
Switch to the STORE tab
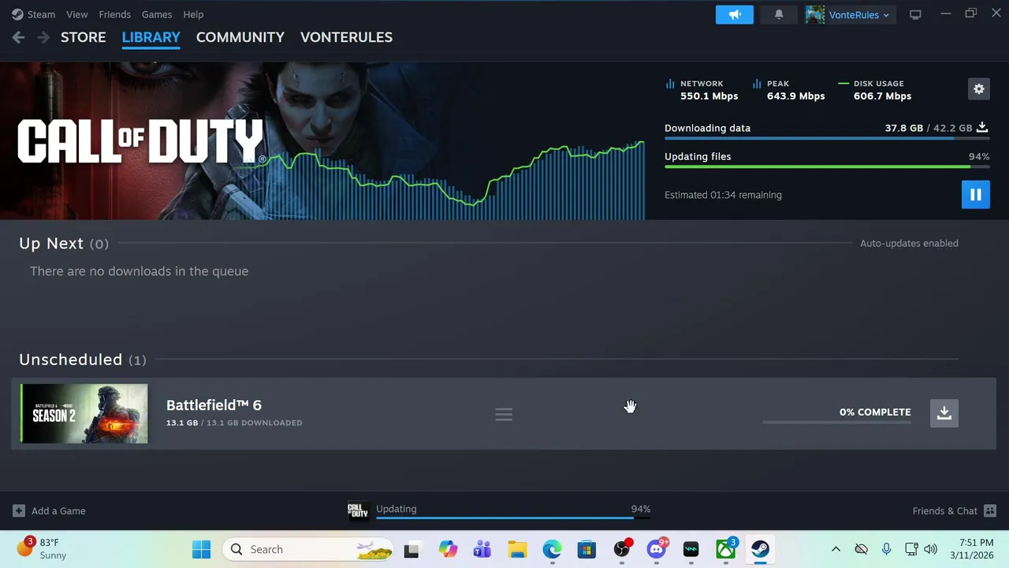(84, 37)
